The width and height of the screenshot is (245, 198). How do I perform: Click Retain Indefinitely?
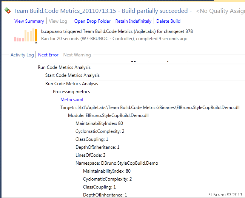pyautogui.click(x=133, y=21)
